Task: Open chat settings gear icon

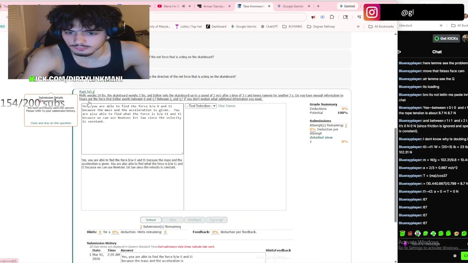Action: click(455, 256)
